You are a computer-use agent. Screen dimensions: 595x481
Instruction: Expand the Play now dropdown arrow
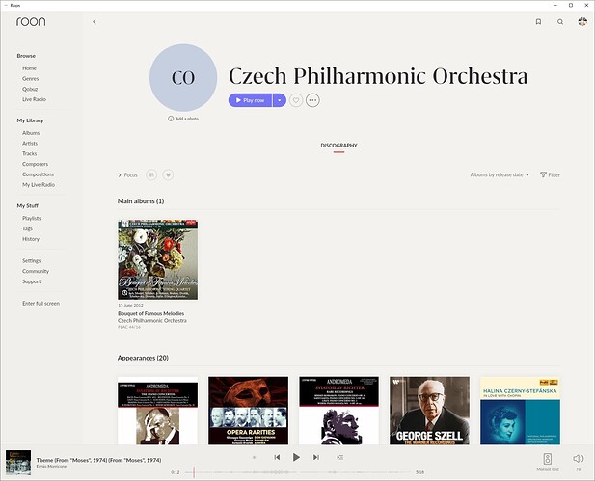coord(280,100)
